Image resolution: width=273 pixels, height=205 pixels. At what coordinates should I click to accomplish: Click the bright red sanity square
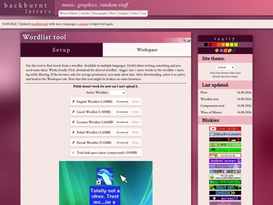coord(214,45)
